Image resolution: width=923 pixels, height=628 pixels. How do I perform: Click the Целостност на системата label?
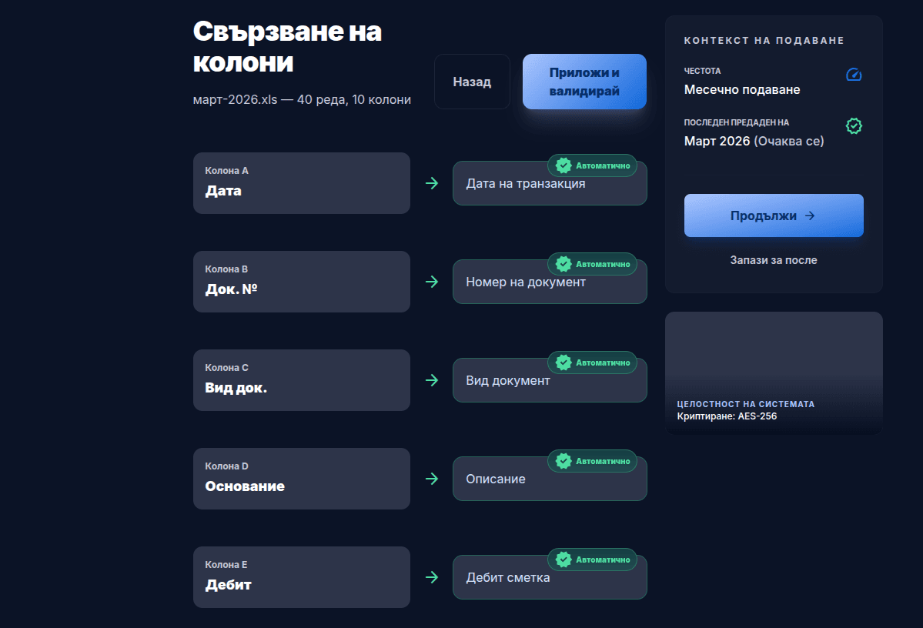tap(746, 404)
